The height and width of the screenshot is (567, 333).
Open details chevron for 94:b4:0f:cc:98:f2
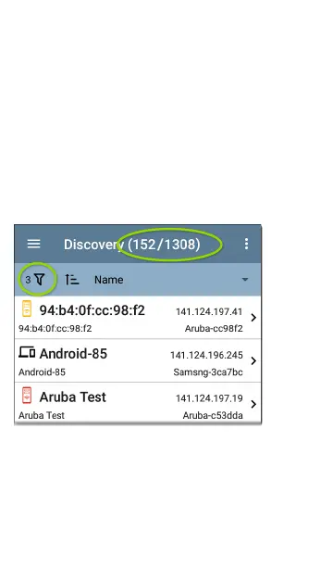click(x=253, y=318)
